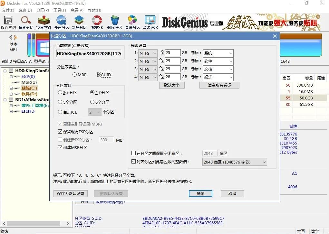Click the left tree panel horizontal scrollbar
329x234 pixels.
(x=36, y=223)
